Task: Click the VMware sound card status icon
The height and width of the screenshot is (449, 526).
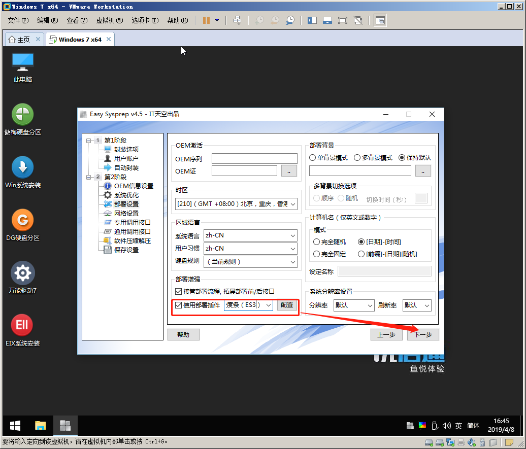Action: point(471,442)
